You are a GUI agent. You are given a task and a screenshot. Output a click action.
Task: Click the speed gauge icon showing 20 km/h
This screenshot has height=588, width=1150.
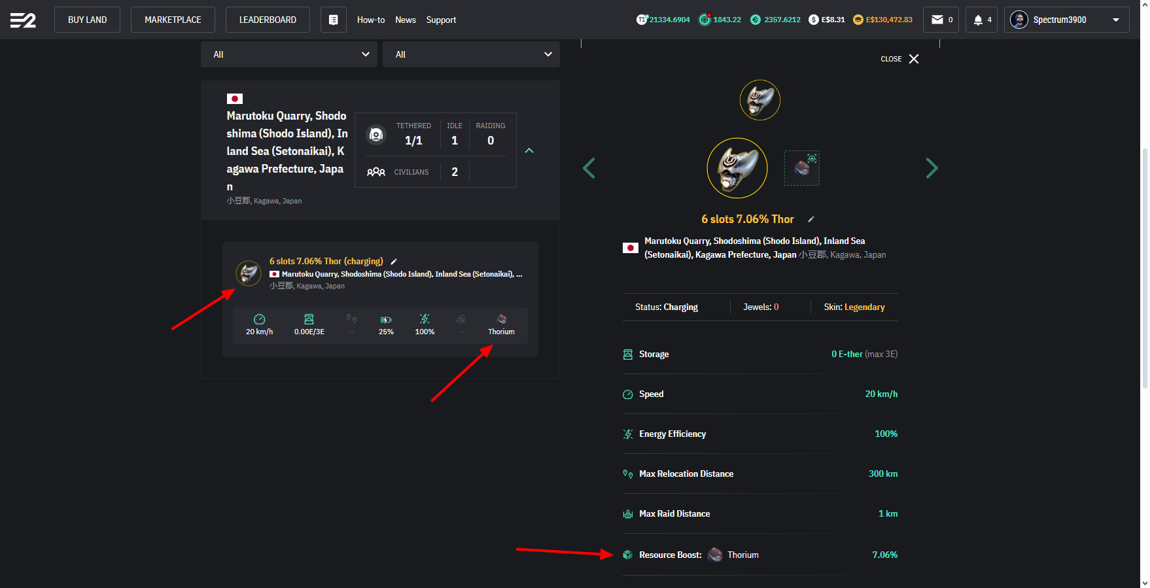point(259,319)
